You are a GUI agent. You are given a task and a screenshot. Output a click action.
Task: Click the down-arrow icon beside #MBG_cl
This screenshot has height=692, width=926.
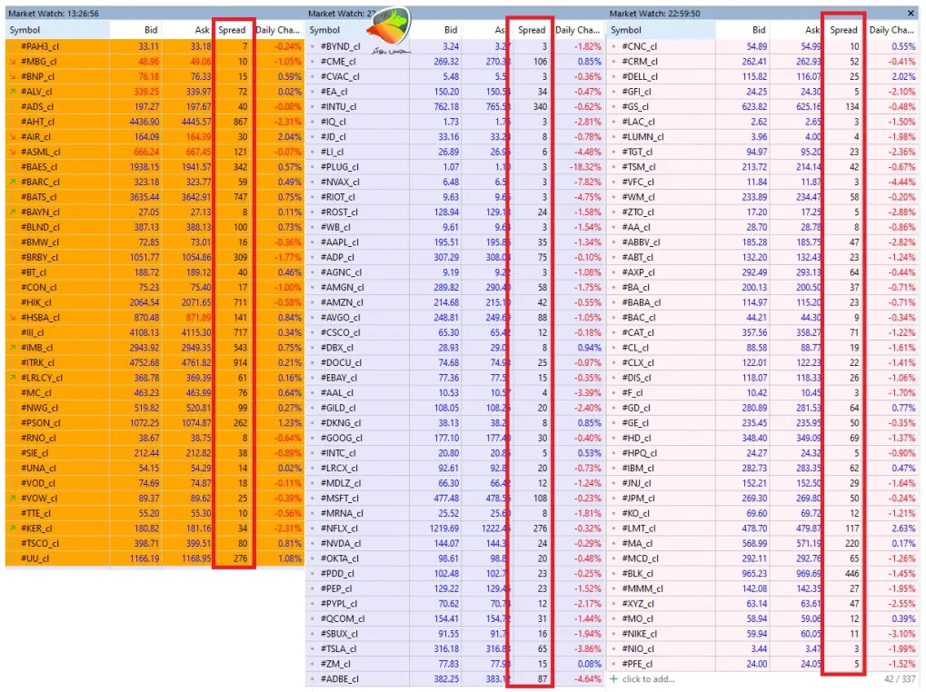pos(13,62)
